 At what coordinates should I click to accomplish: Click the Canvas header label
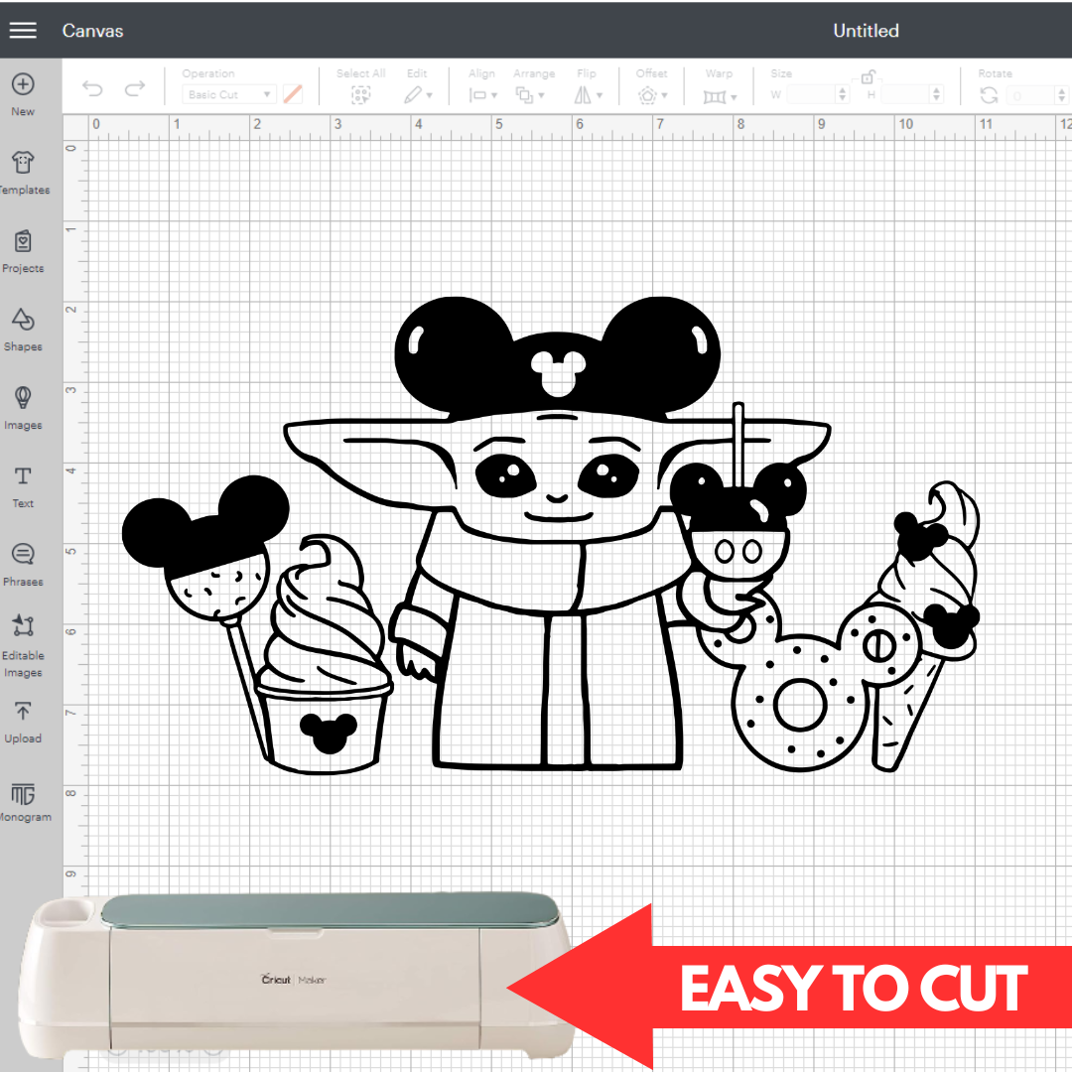(92, 31)
